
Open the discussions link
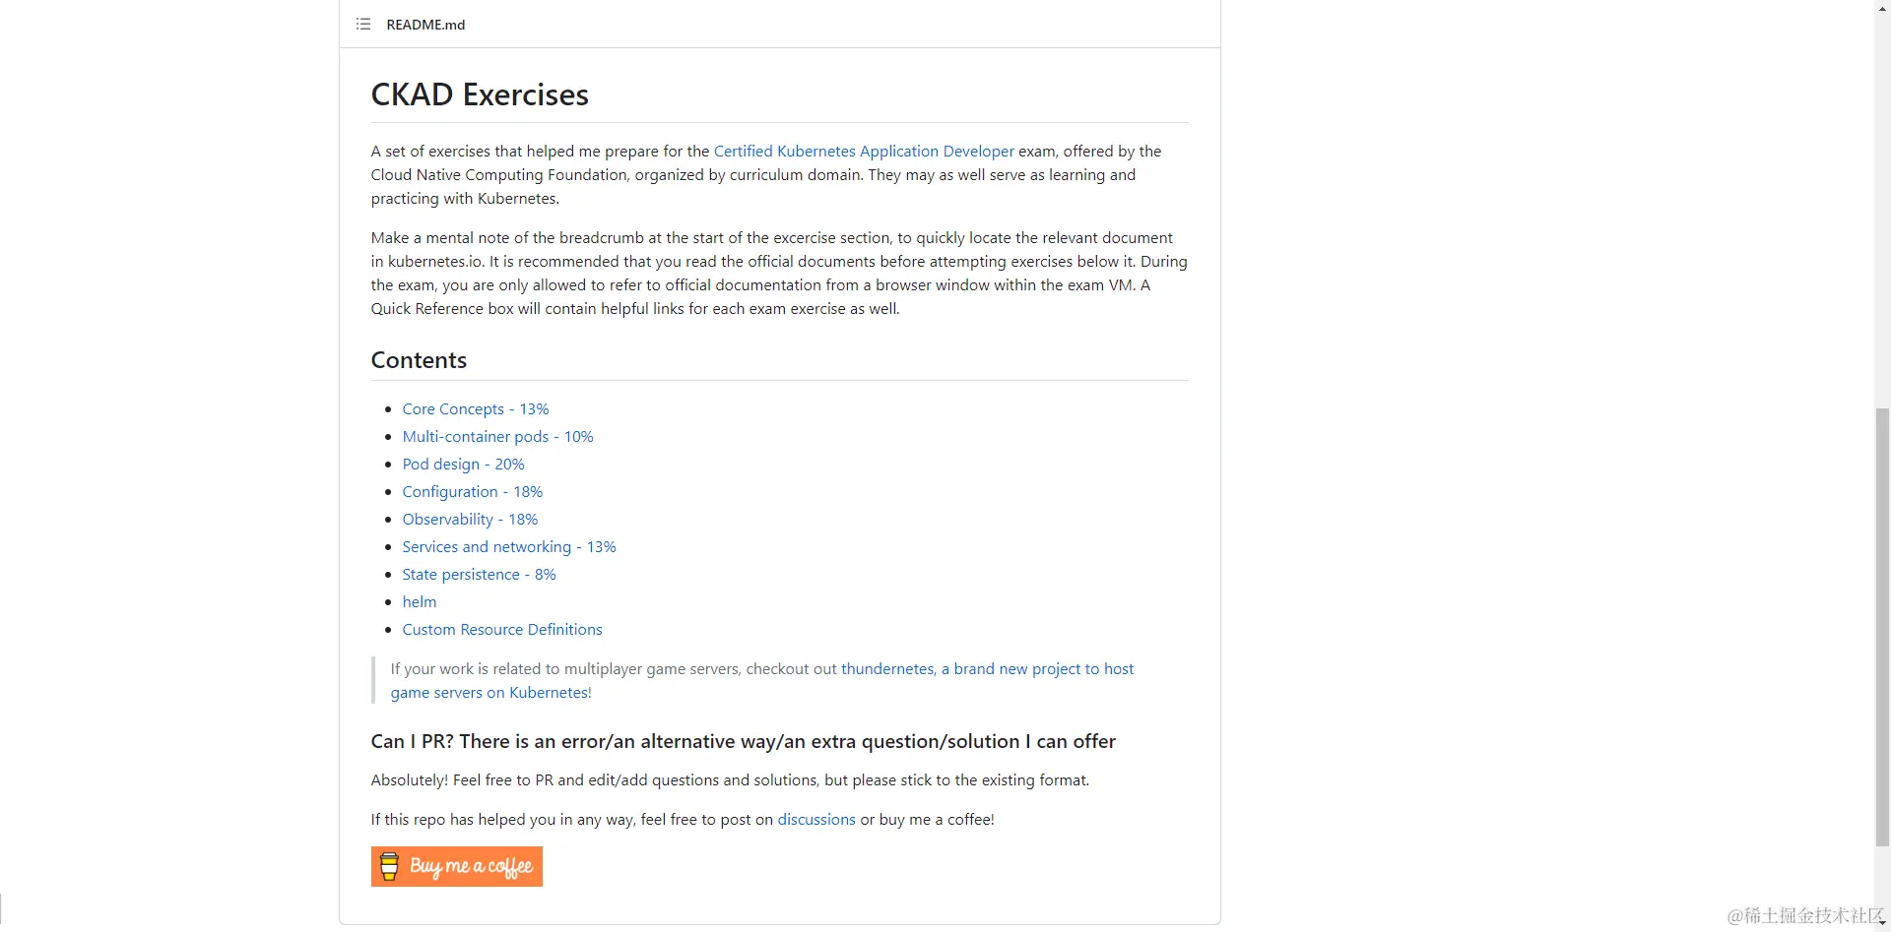pyautogui.click(x=816, y=819)
